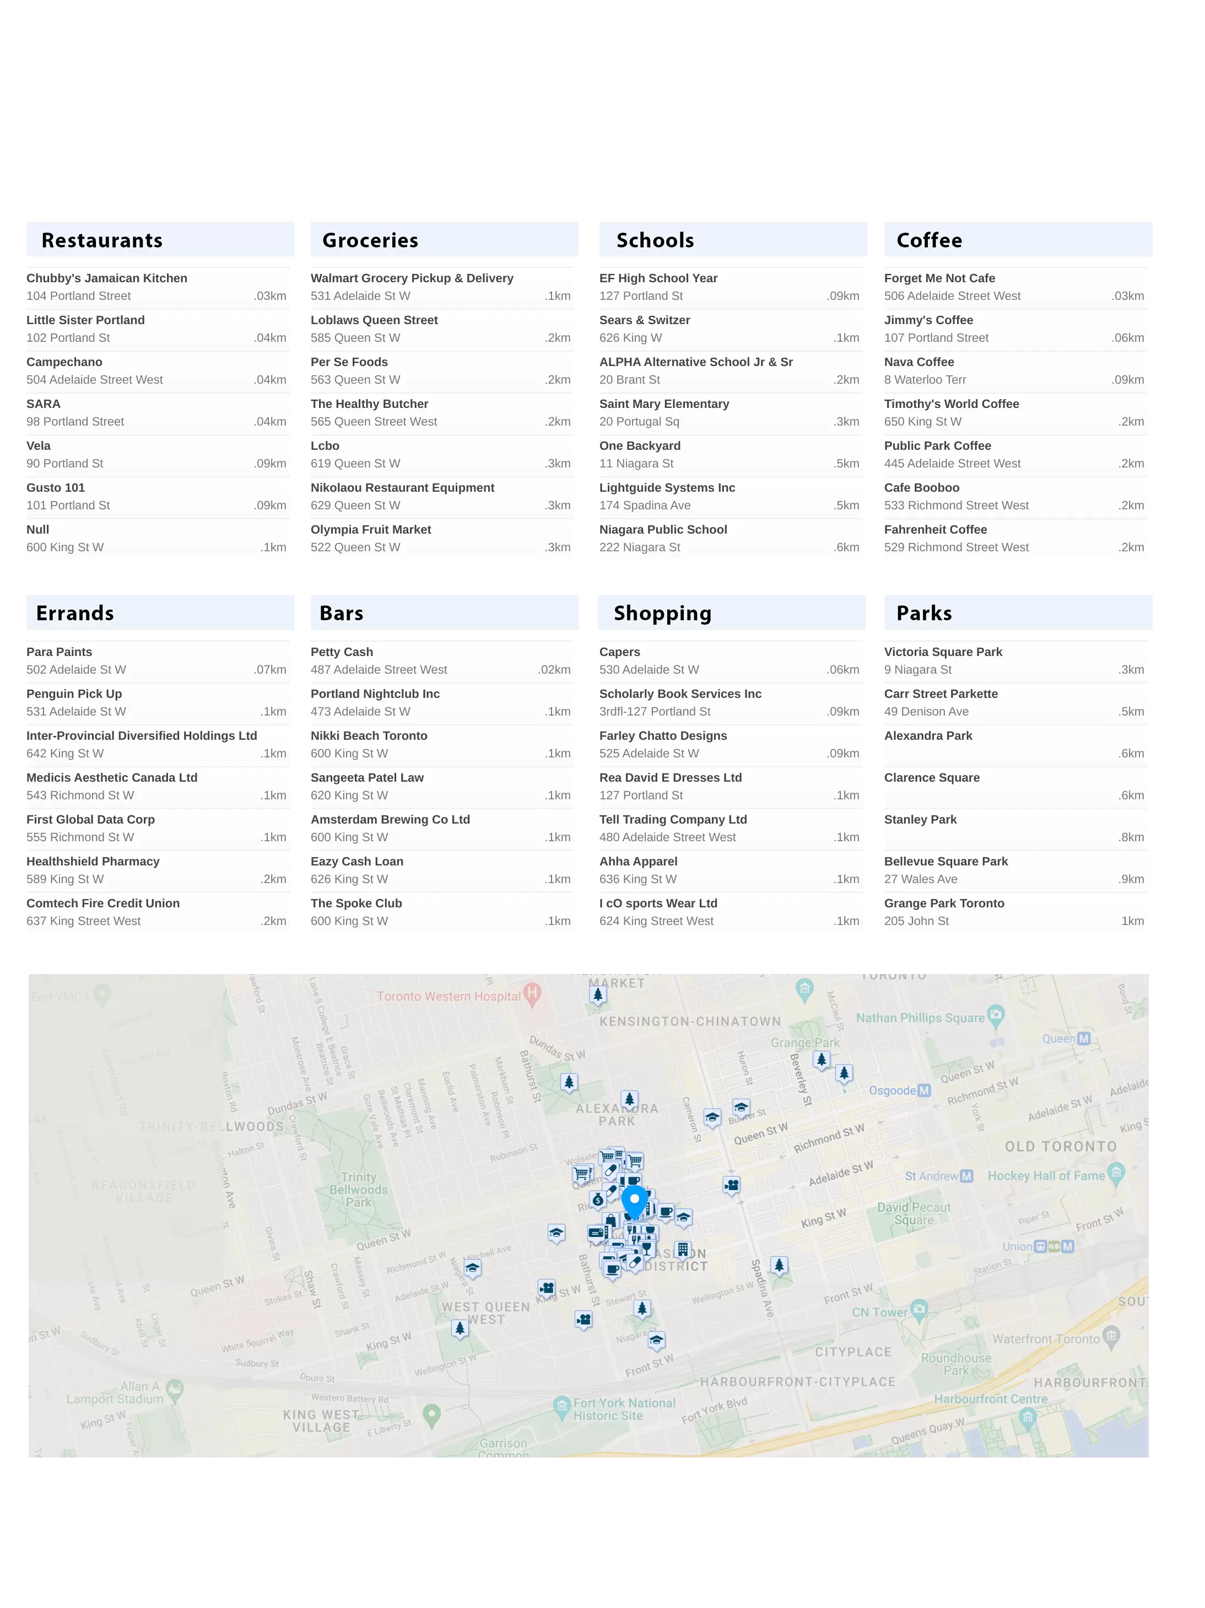Open Chubby's Jamaican Kitchen restaurant entry
This screenshot has height=1608, width=1205.
click(x=107, y=278)
